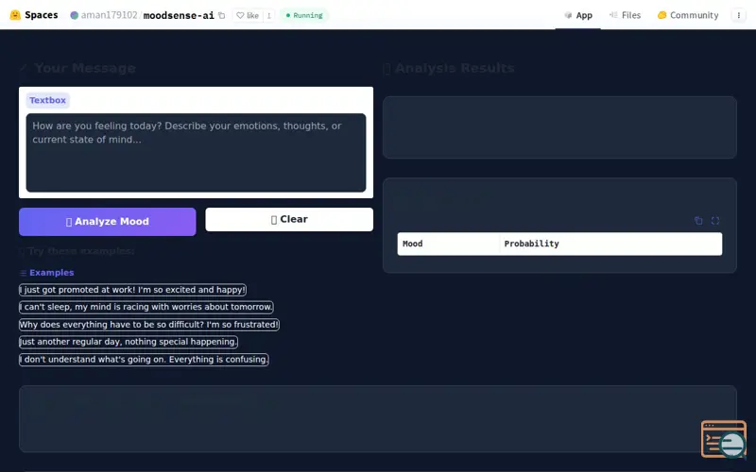Viewport: 756px width, 472px height.
Task: Open the three-dot more options menu
Action: [738, 15]
